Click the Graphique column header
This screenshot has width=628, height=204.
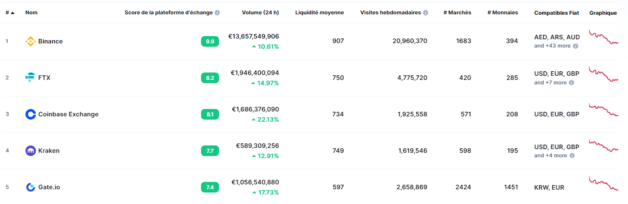(603, 13)
